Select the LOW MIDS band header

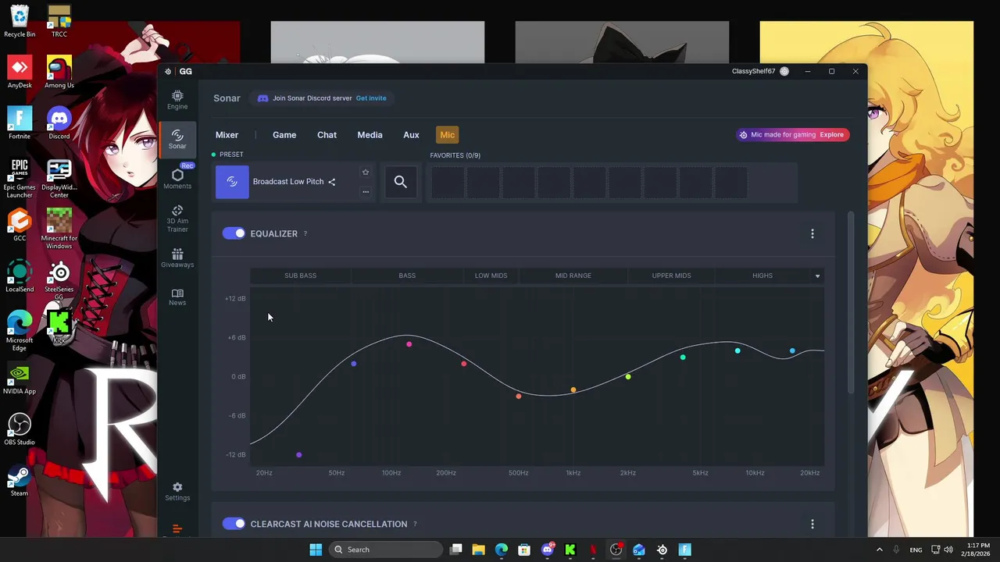[491, 276]
